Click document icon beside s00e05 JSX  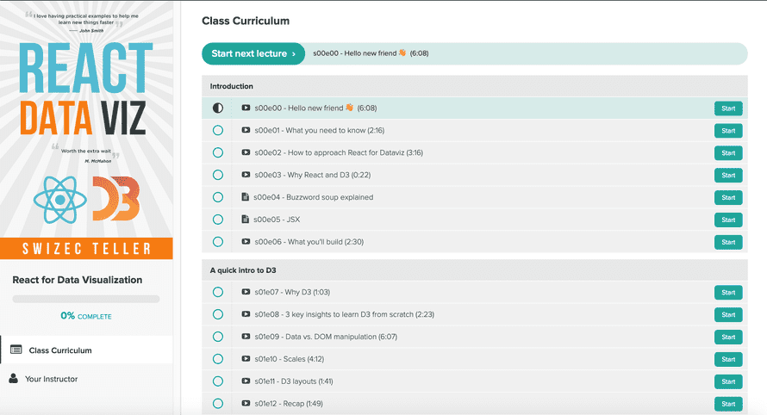[x=246, y=220]
